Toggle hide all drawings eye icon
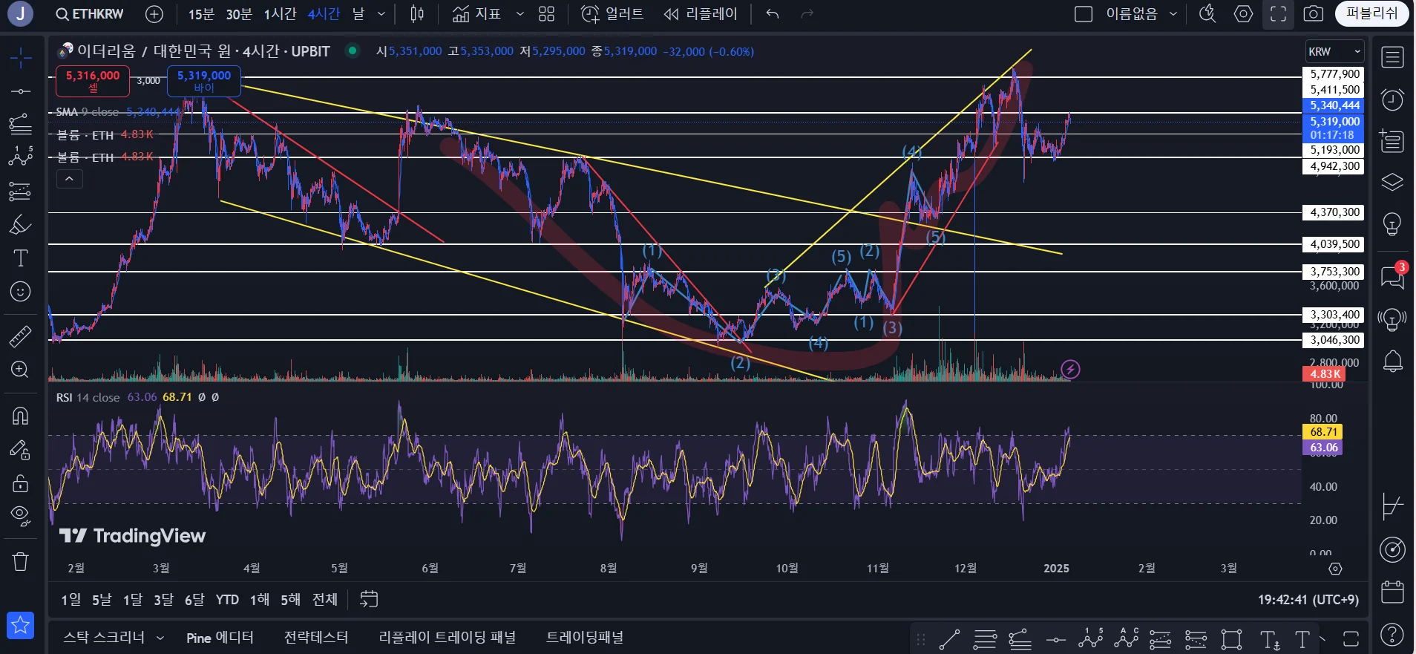 pos(20,516)
